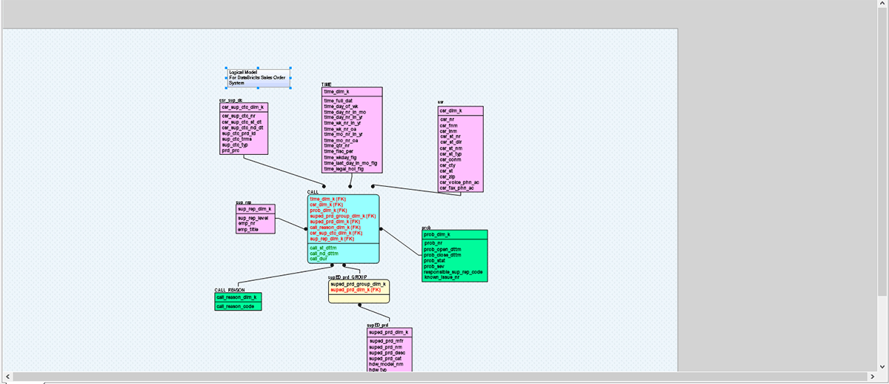Click the csr_dim_k entity box
The height and width of the screenshot is (384, 889).
(x=460, y=148)
